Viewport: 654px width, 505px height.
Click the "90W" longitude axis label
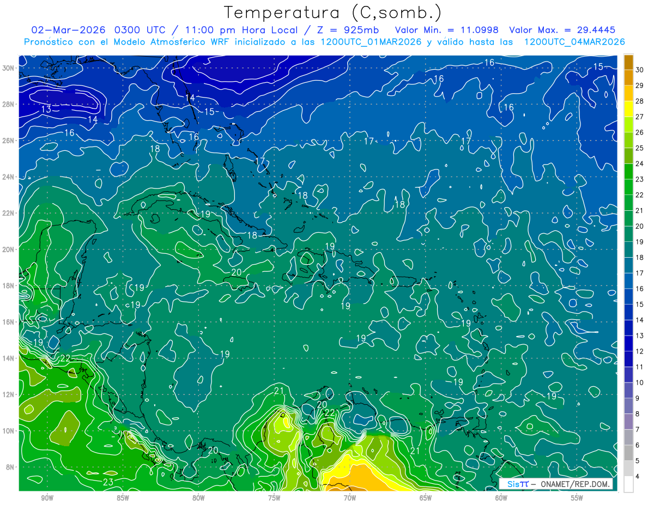pyautogui.click(x=47, y=498)
